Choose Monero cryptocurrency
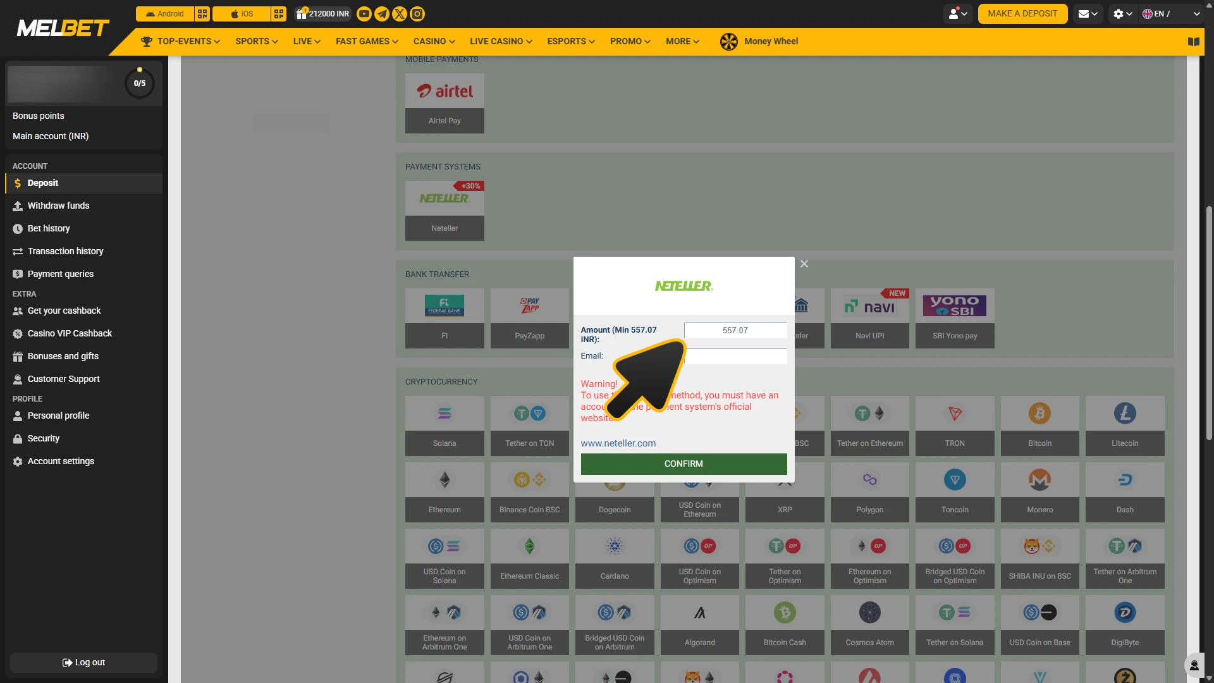This screenshot has width=1214, height=683. (1039, 492)
